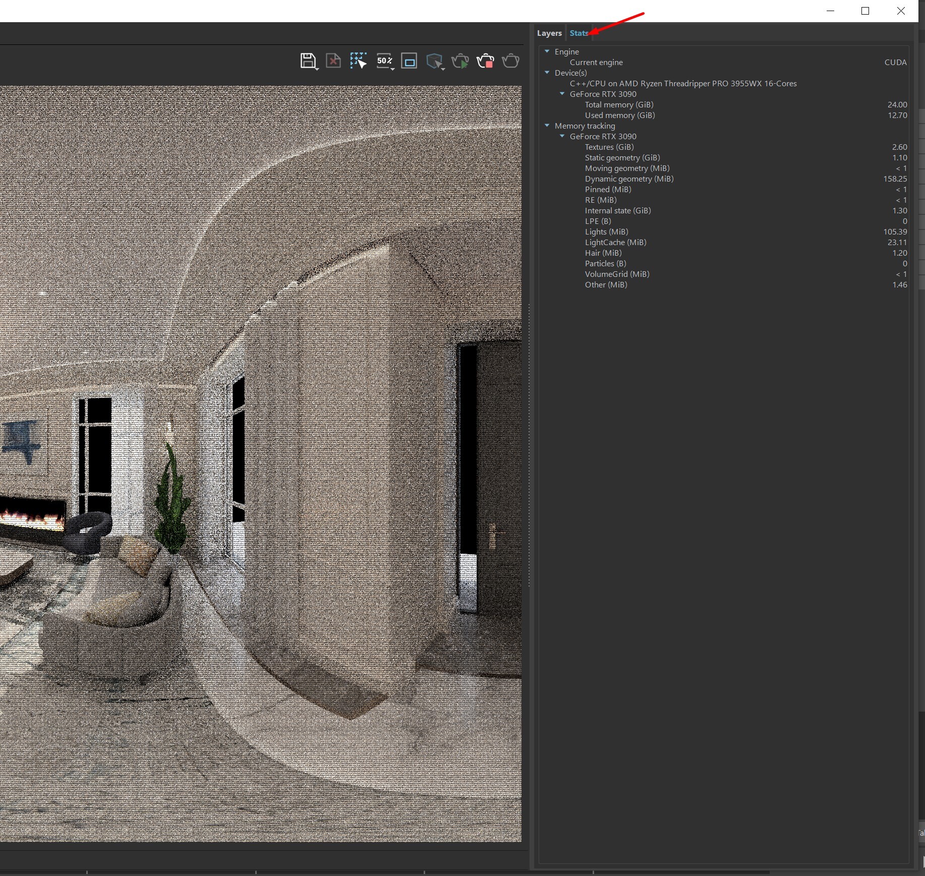Select the Internal state (GiB) row
Screen dimensions: 925x876
tap(724, 210)
